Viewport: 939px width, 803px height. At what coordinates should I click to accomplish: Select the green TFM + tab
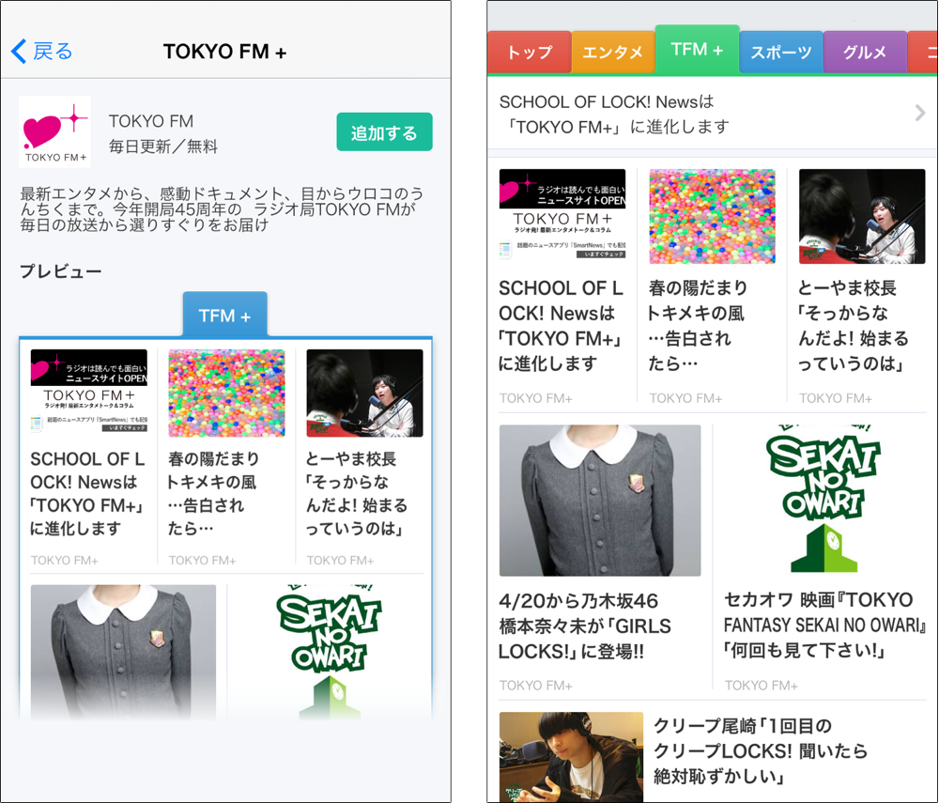(697, 49)
